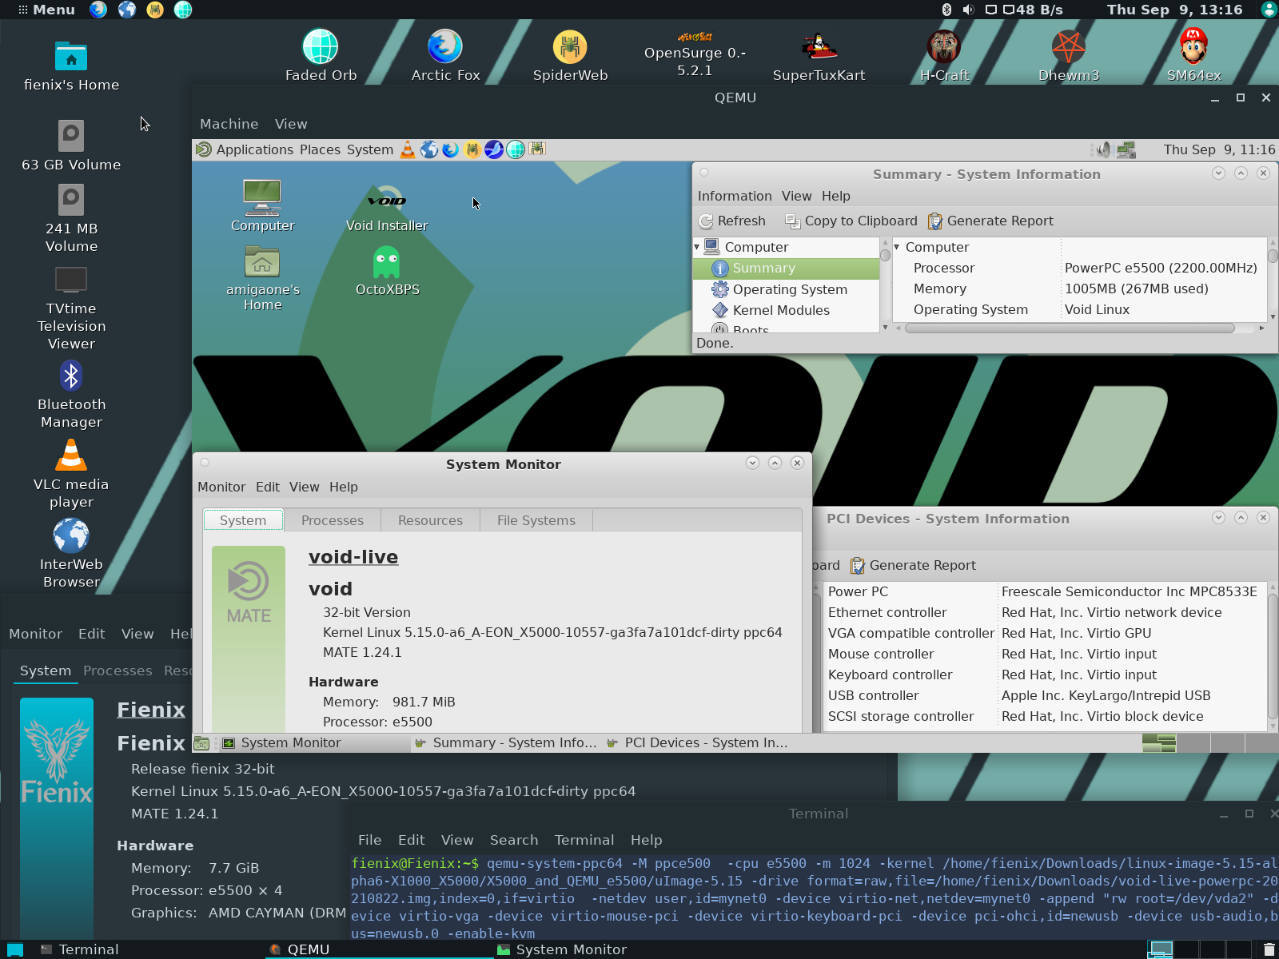1279x959 pixels.
Task: Select the 'VGA compatible controller' row
Action: [x=1045, y=633]
